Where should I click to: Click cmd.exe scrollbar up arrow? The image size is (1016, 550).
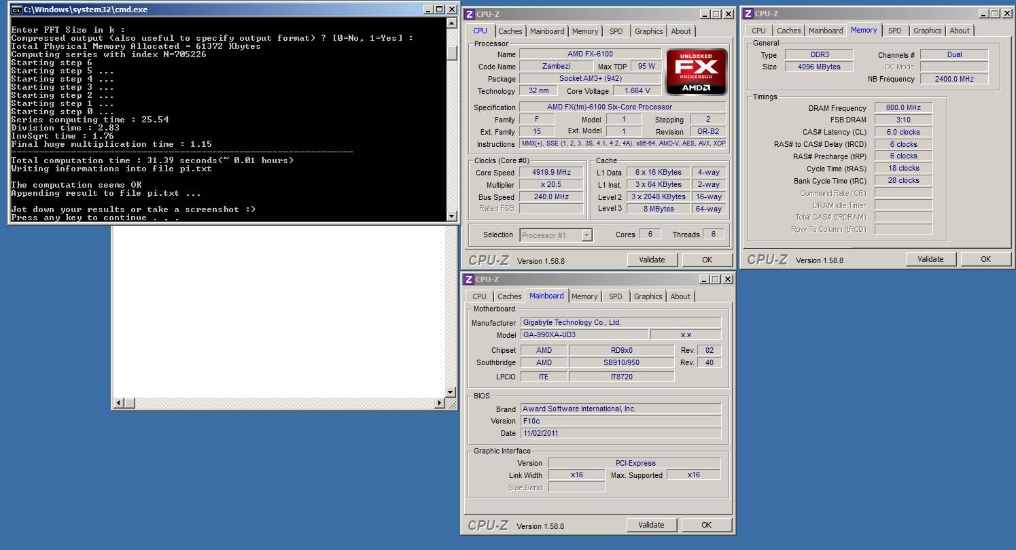[x=452, y=22]
